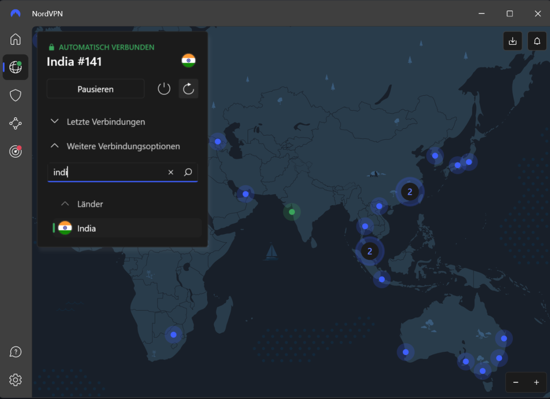Disconnect using the power icon
Image resolution: width=550 pixels, height=399 pixels.
click(164, 88)
